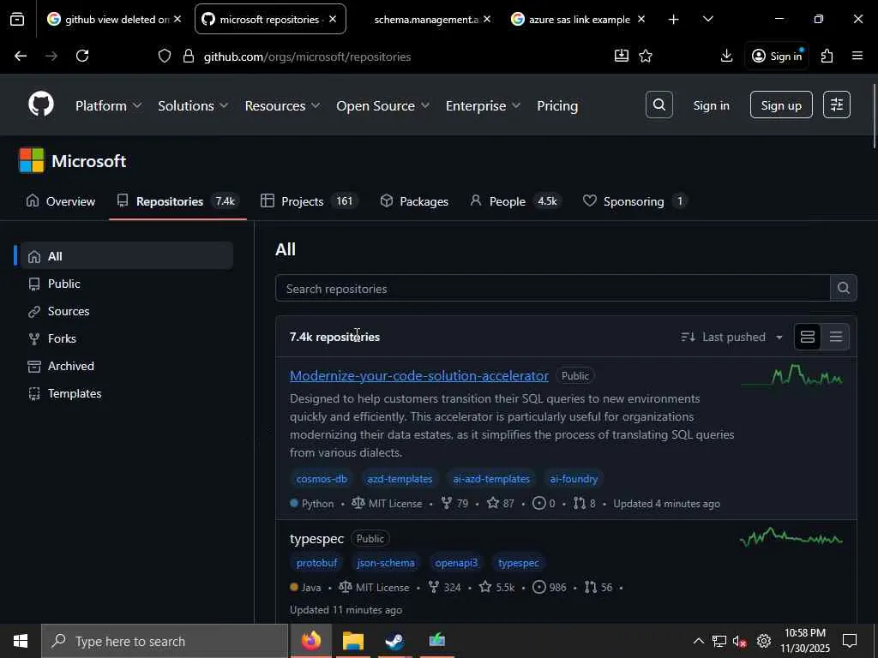878x658 pixels.
Task: Select the Repositories 7.4k tab
Action: tap(178, 201)
